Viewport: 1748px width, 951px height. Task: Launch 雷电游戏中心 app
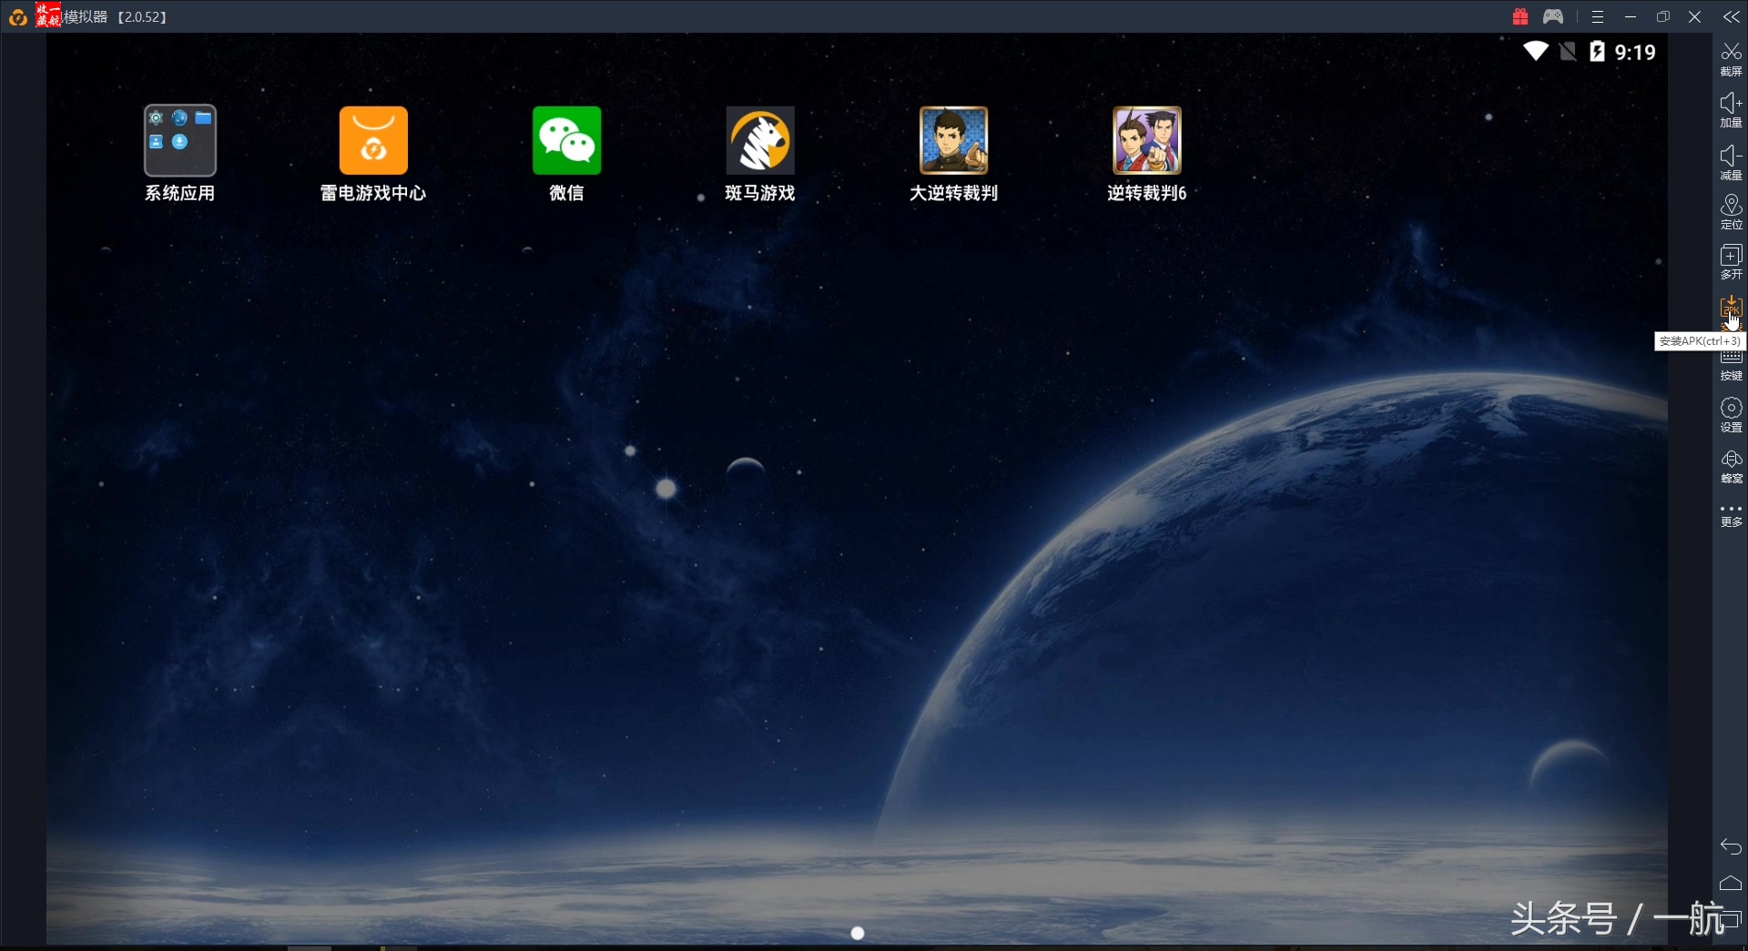tap(373, 141)
